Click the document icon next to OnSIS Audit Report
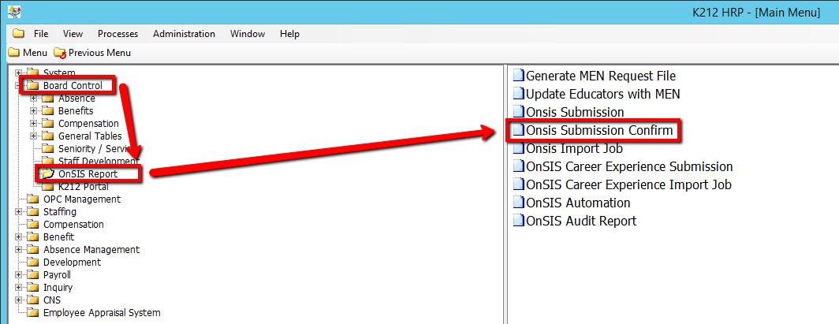This screenshot has height=324, width=839. click(518, 222)
